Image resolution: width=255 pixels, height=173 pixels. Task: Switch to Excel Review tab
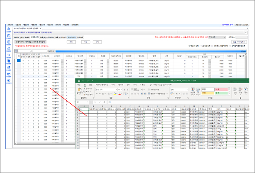click(x=128, y=85)
